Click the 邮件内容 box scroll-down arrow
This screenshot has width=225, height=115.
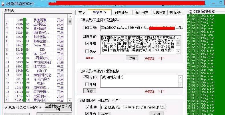click(x=178, y=51)
